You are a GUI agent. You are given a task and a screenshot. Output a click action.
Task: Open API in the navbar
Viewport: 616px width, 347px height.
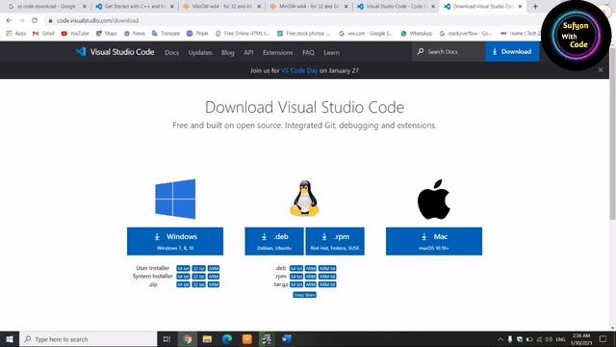tap(248, 52)
